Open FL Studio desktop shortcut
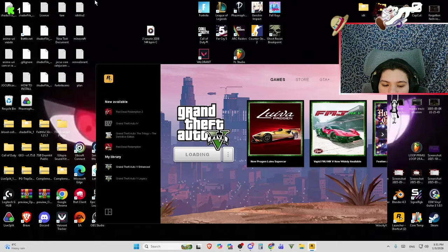Image resolution: width=448 pixels, height=252 pixels. (239, 56)
